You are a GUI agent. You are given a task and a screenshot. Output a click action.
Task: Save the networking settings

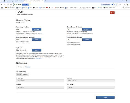tap(105, 98)
